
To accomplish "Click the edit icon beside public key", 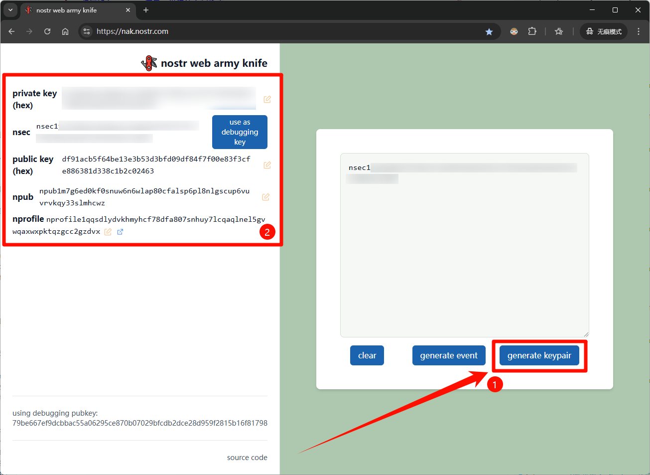I will [x=267, y=165].
